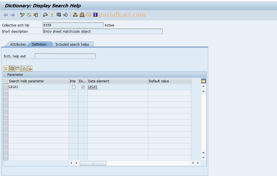Click the bottom scroll up arrow of table
Viewport: 277px width, 176px height.
click(x=203, y=153)
